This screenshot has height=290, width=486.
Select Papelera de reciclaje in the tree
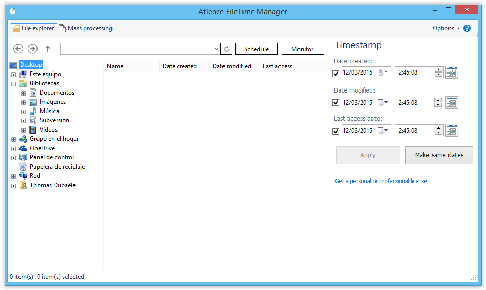click(x=58, y=167)
